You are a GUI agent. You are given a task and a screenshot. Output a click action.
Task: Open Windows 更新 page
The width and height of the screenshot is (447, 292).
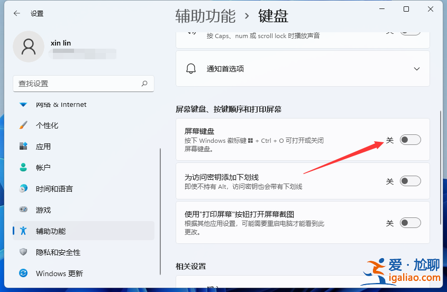point(84,273)
